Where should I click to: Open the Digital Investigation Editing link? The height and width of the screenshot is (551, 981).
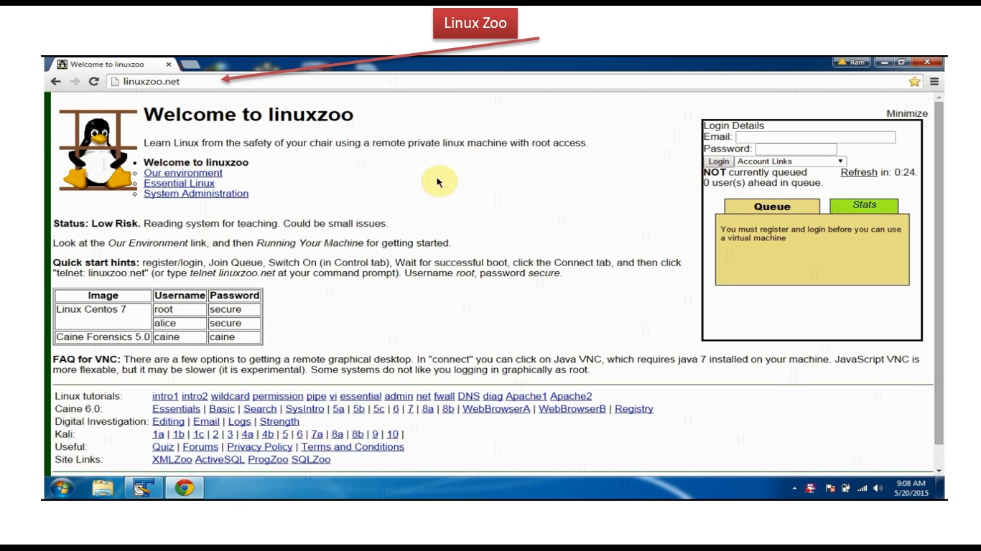[168, 422]
